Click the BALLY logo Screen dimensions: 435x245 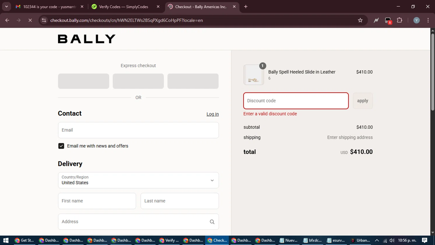(86, 39)
